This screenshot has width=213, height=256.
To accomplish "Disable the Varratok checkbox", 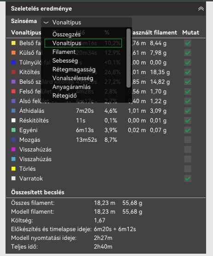I will click(188, 179).
